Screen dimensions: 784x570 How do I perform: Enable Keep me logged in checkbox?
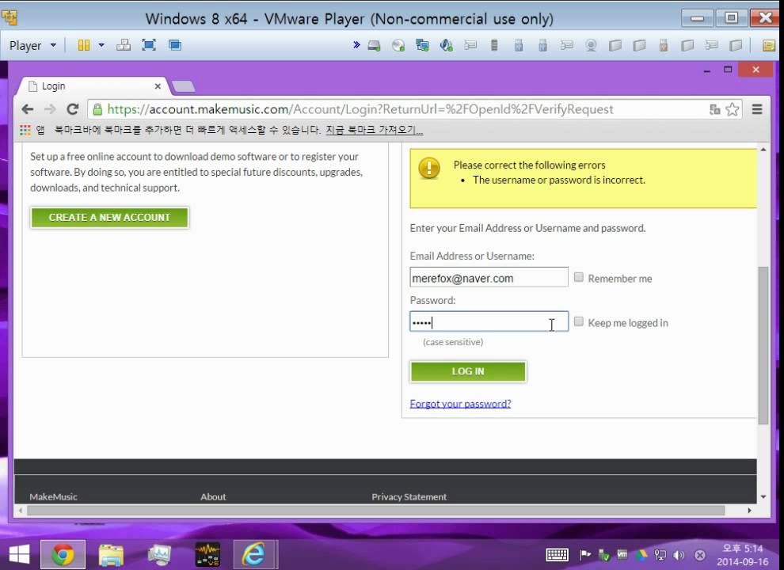pyautogui.click(x=579, y=321)
